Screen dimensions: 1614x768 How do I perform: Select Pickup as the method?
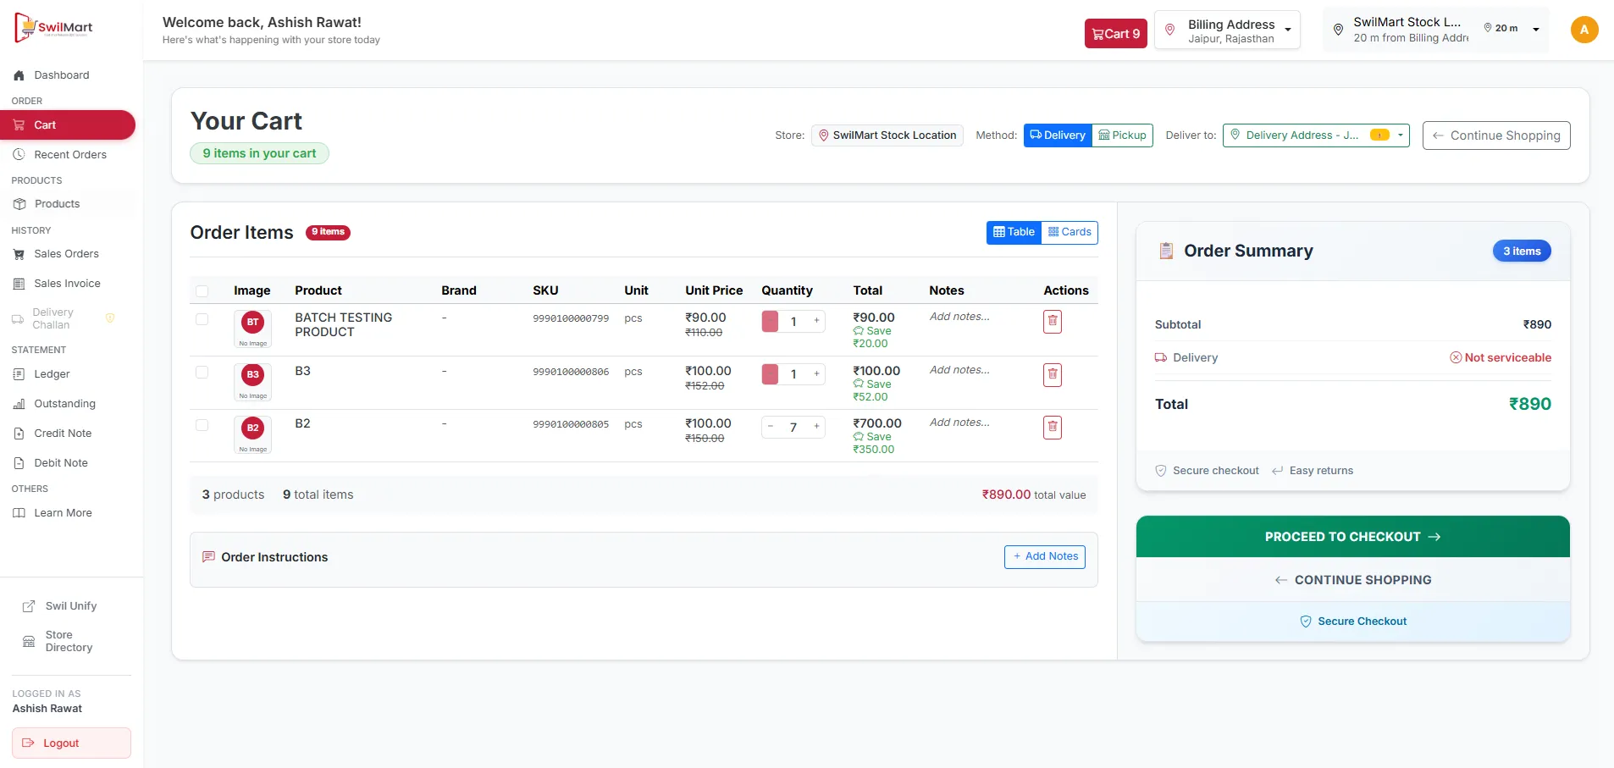coord(1122,135)
